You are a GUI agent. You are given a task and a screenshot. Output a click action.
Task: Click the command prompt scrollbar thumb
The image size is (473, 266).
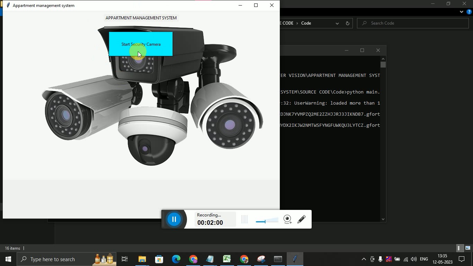(383, 65)
